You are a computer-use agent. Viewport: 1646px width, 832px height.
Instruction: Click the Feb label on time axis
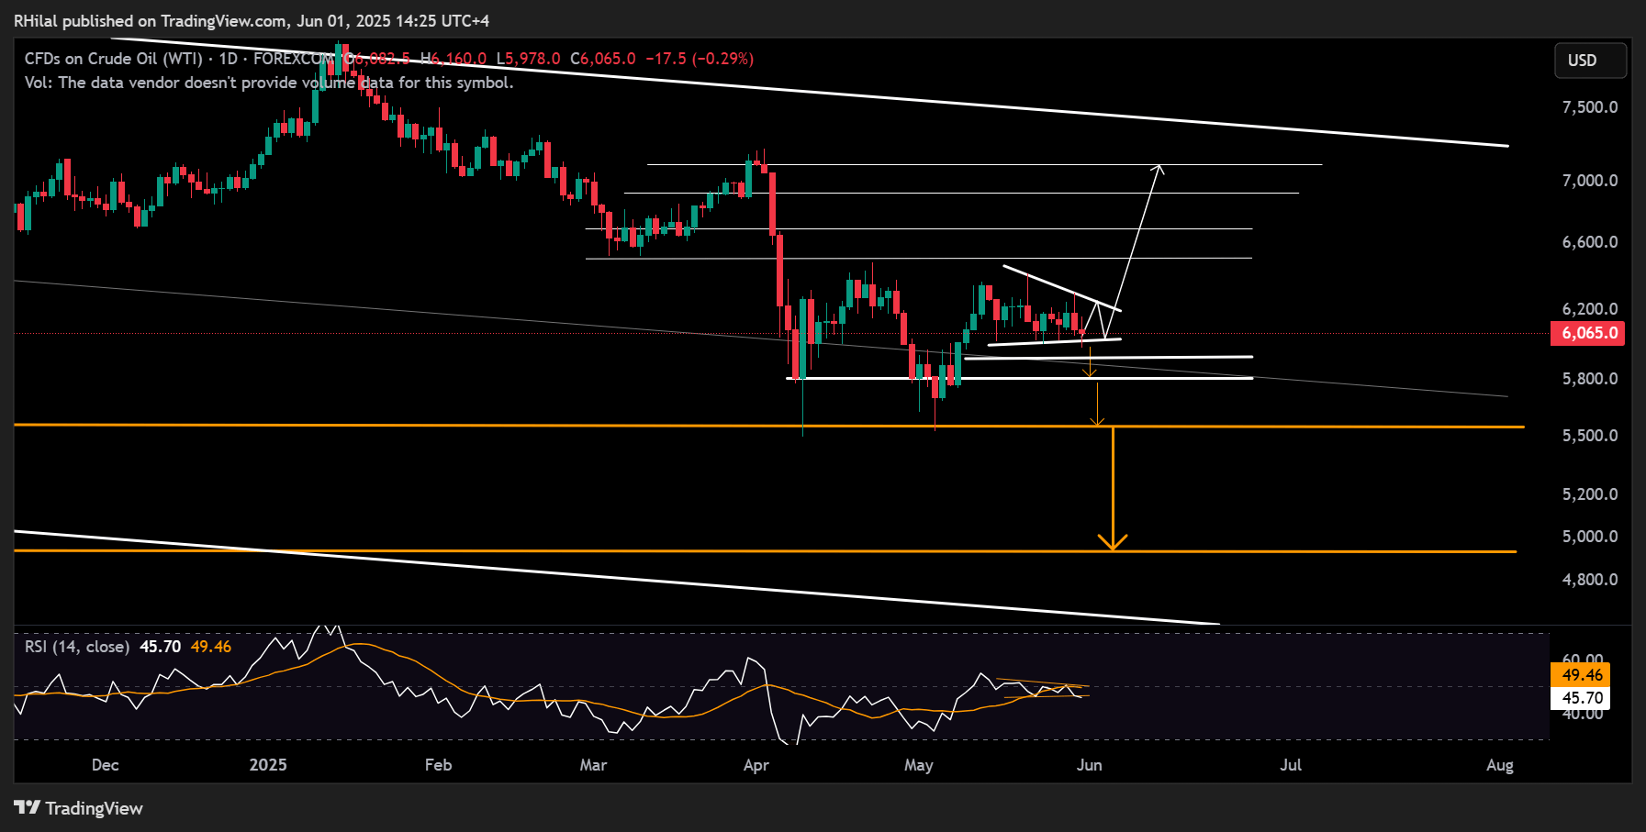point(439,765)
